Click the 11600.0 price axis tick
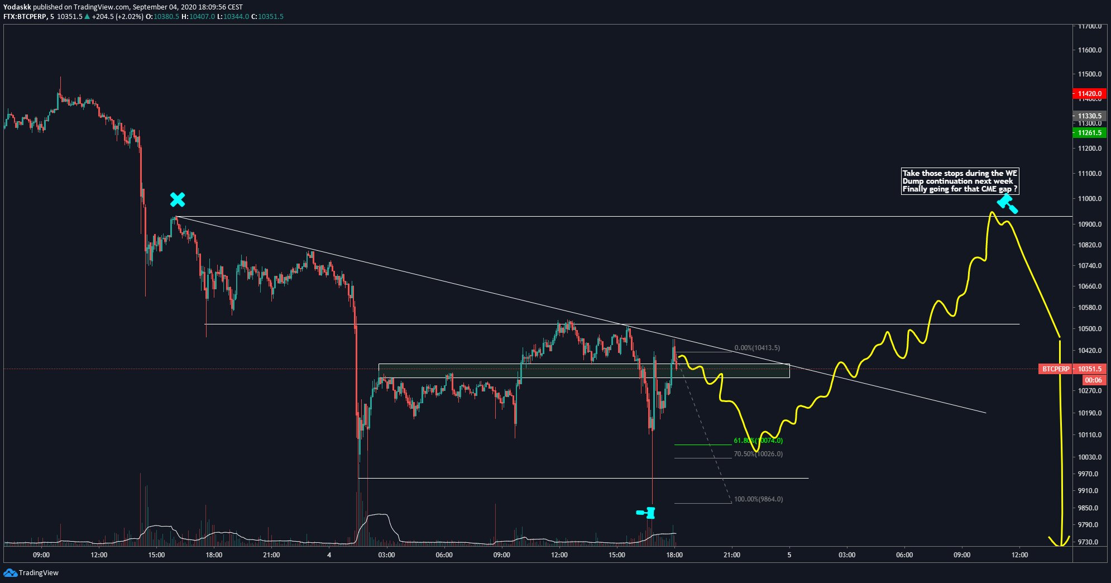This screenshot has height=583, width=1111. (1090, 50)
